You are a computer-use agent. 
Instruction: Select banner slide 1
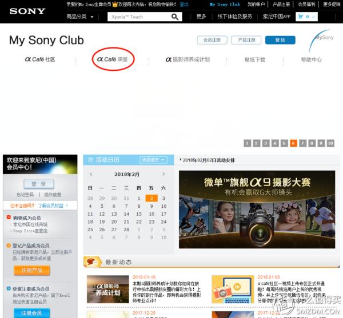(x=247, y=143)
